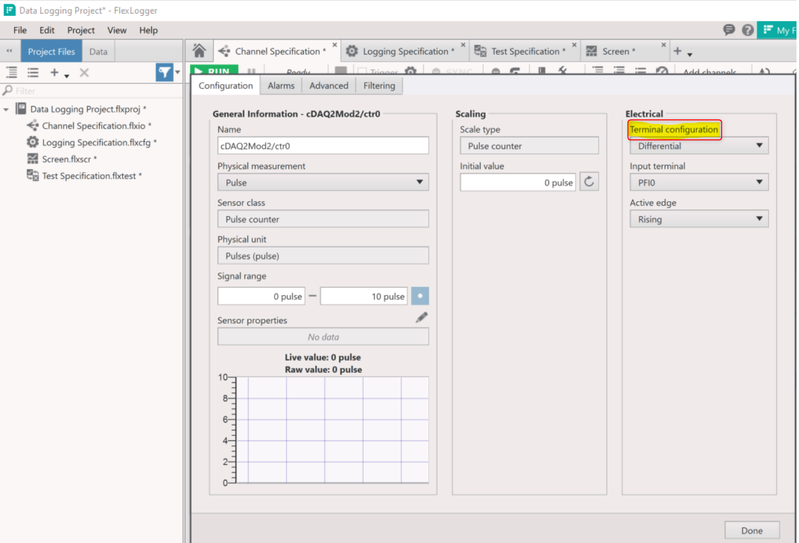
Task: Select the Filtering tab
Action: tap(379, 86)
